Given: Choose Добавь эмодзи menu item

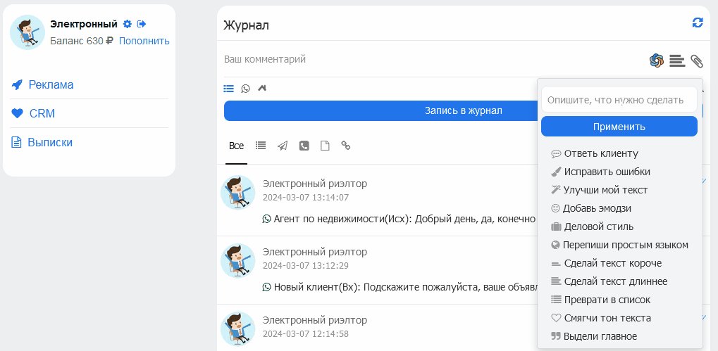Looking at the screenshot, I should coord(590,208).
